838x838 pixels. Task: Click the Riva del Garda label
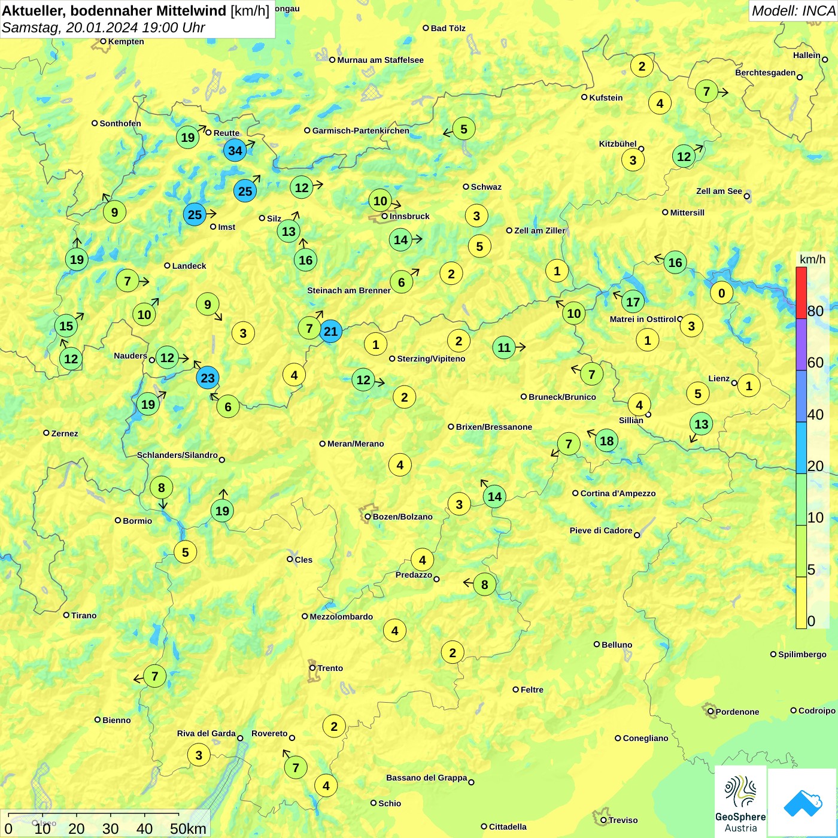[x=207, y=733]
